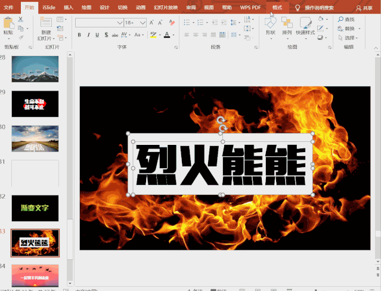Click the 烈火熊熊 text on the slide

coord(221,165)
